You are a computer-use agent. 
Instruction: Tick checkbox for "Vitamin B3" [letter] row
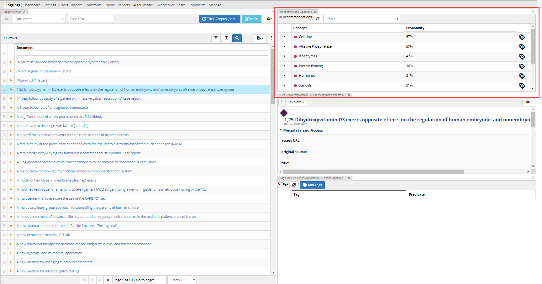coord(4,80)
